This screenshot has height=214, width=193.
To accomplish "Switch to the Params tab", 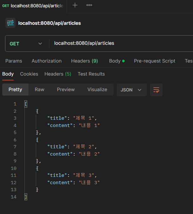I will [14, 61].
